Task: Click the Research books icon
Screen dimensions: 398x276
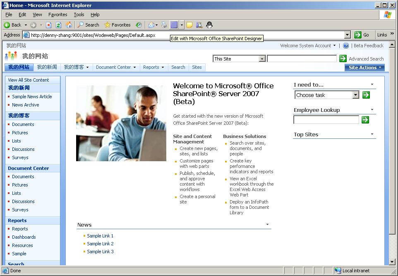Action: pyautogui.click(x=199, y=25)
